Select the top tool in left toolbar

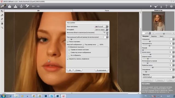[2, 11]
